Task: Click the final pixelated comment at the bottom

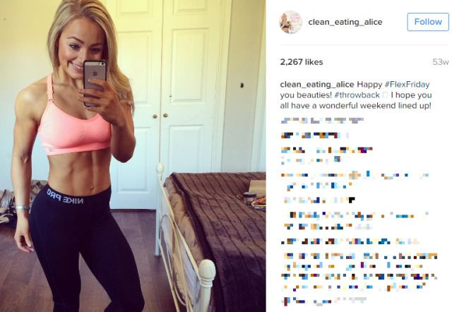Action: pos(323,301)
